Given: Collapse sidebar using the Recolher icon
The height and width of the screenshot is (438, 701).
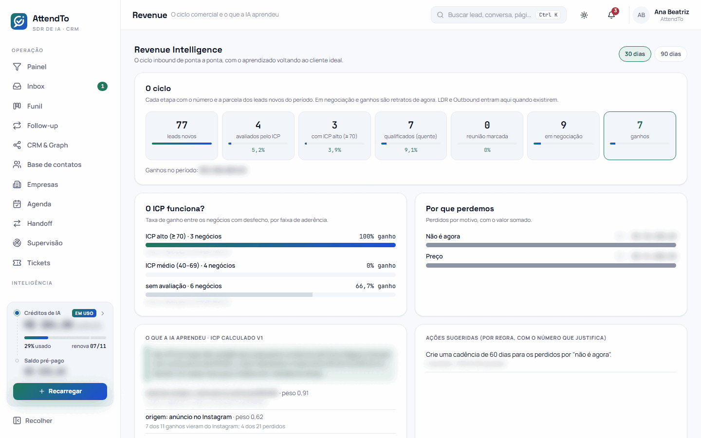Looking at the screenshot, I should (x=17, y=420).
